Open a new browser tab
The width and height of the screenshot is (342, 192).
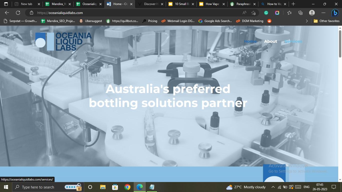293,4
